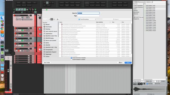Select REAPER Media in sidebar
This screenshot has width=170, height=95.
pyautogui.click(x=50, y=38)
